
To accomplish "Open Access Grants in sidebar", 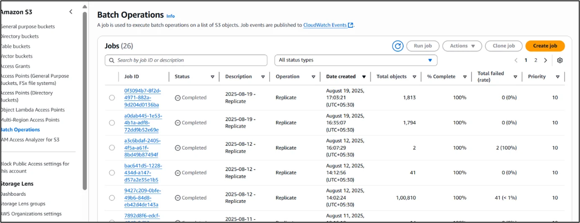I will 15,66.
